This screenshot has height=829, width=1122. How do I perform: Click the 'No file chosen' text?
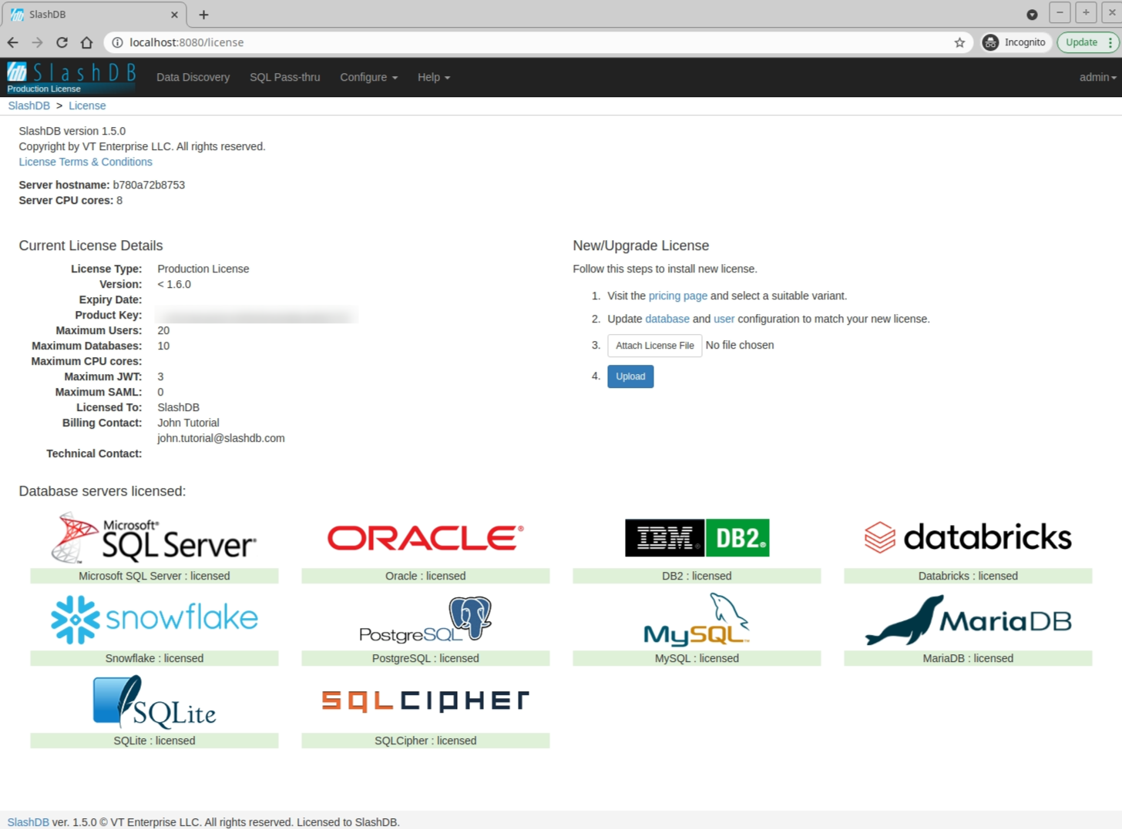(x=740, y=345)
